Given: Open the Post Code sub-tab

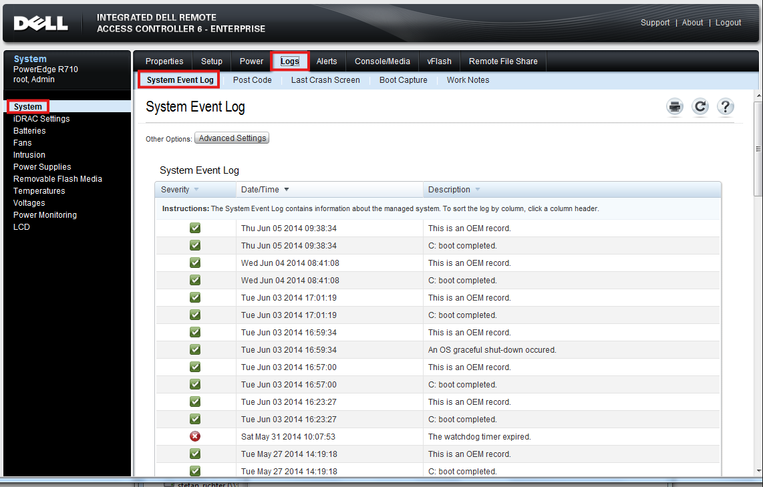Looking at the screenshot, I should pos(252,80).
